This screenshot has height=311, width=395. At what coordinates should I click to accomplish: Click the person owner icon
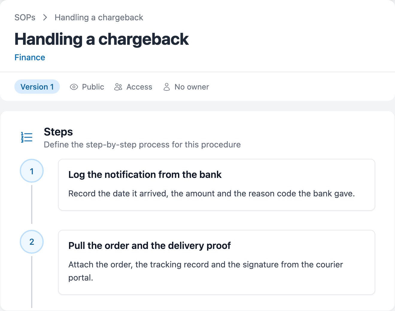(167, 87)
